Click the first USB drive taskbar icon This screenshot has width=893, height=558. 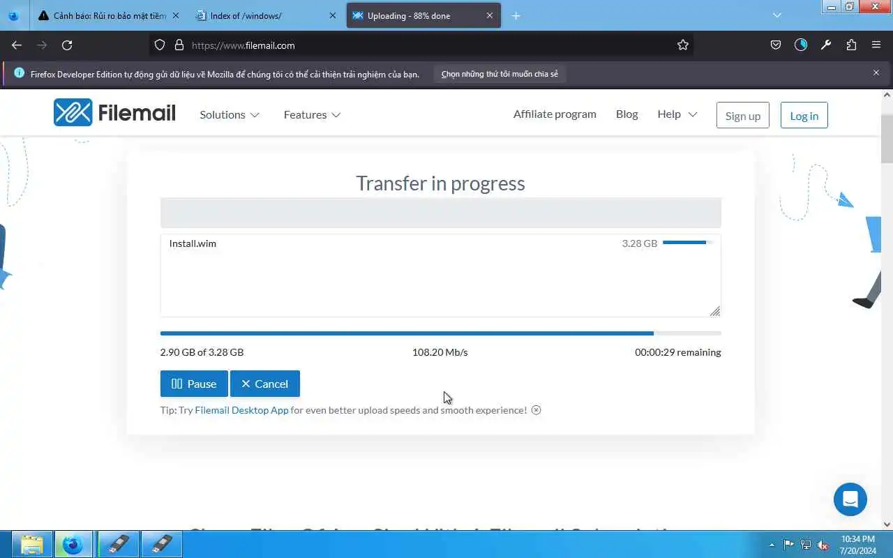point(119,544)
